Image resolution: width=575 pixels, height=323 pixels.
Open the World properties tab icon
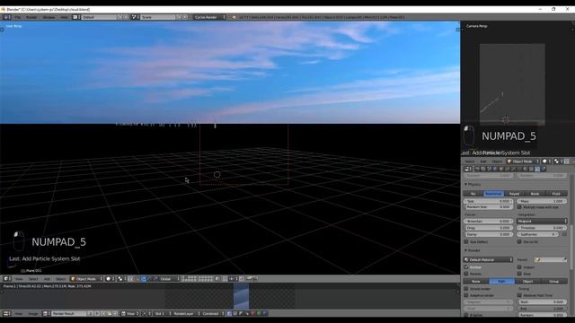[x=495, y=169]
